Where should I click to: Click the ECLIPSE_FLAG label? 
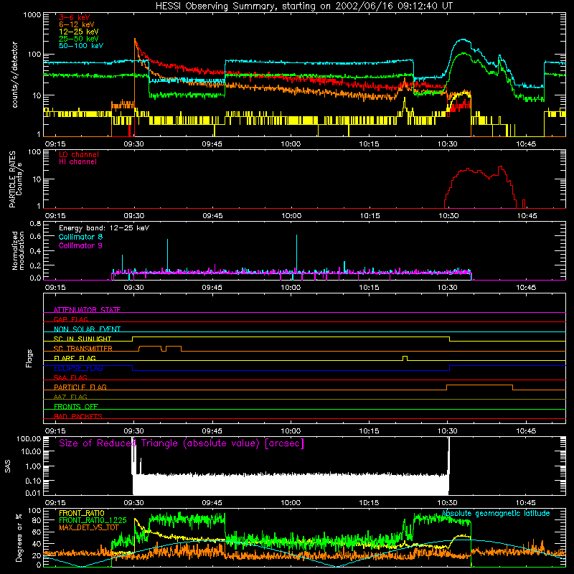tap(78, 368)
